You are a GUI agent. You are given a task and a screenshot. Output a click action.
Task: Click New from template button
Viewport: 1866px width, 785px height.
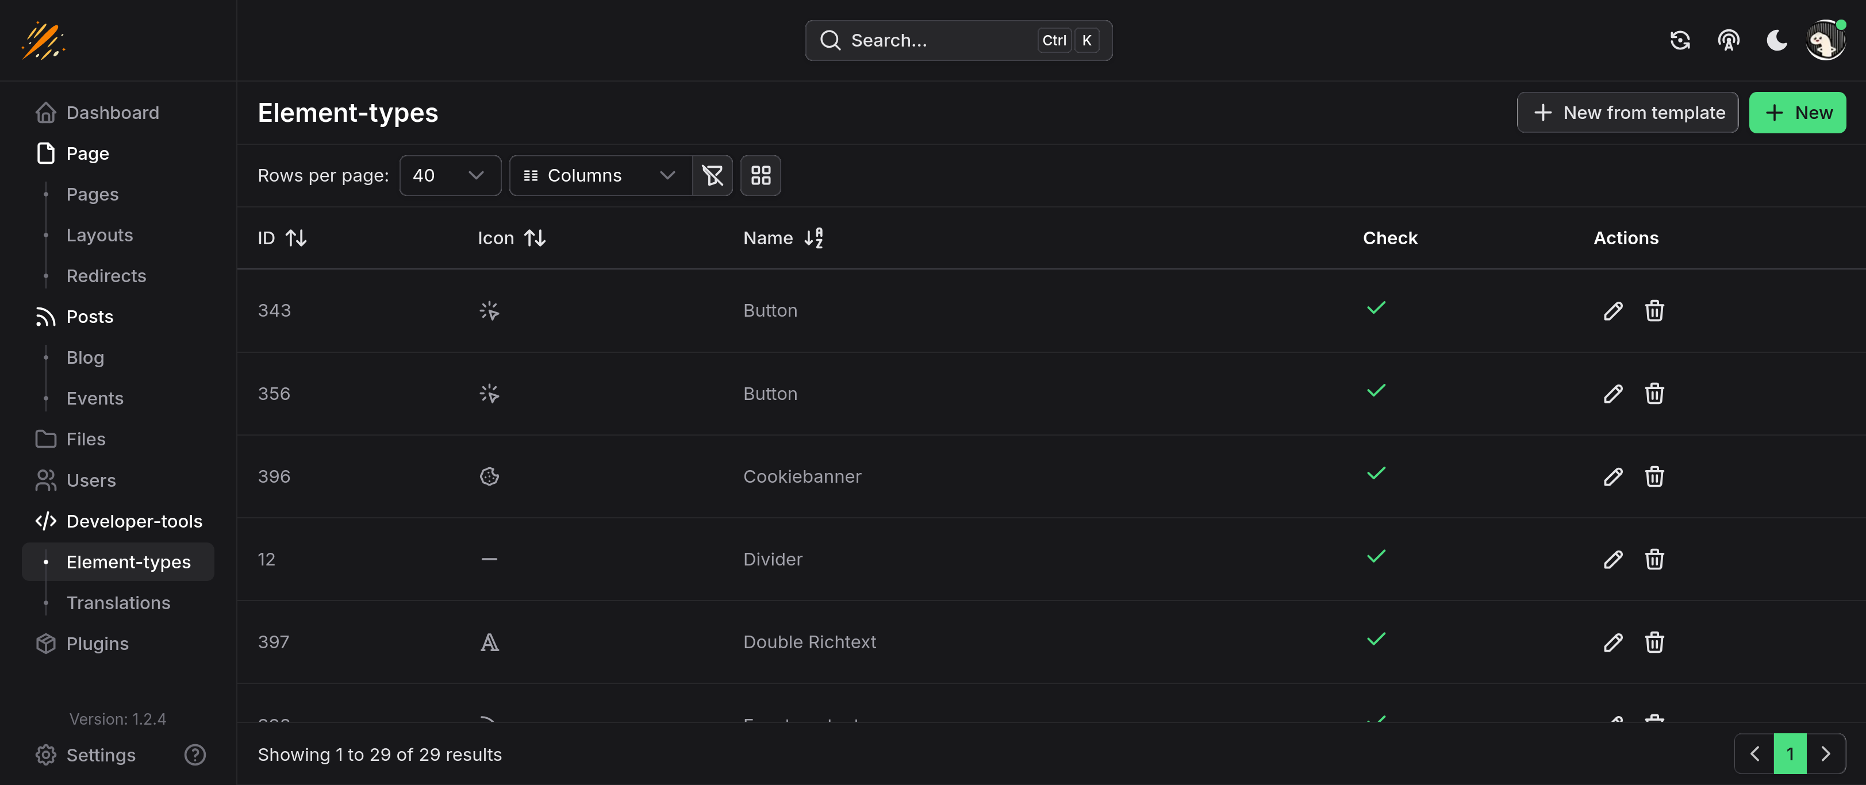(1627, 113)
